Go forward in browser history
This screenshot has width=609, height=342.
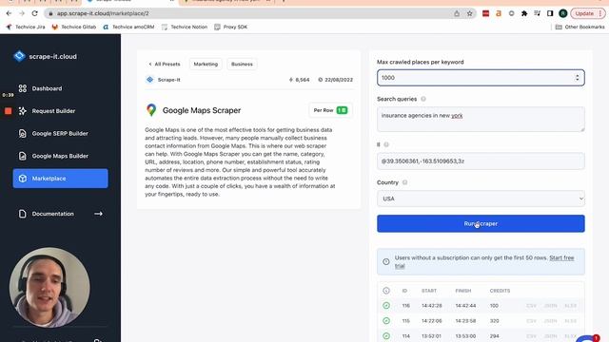(x=22, y=13)
